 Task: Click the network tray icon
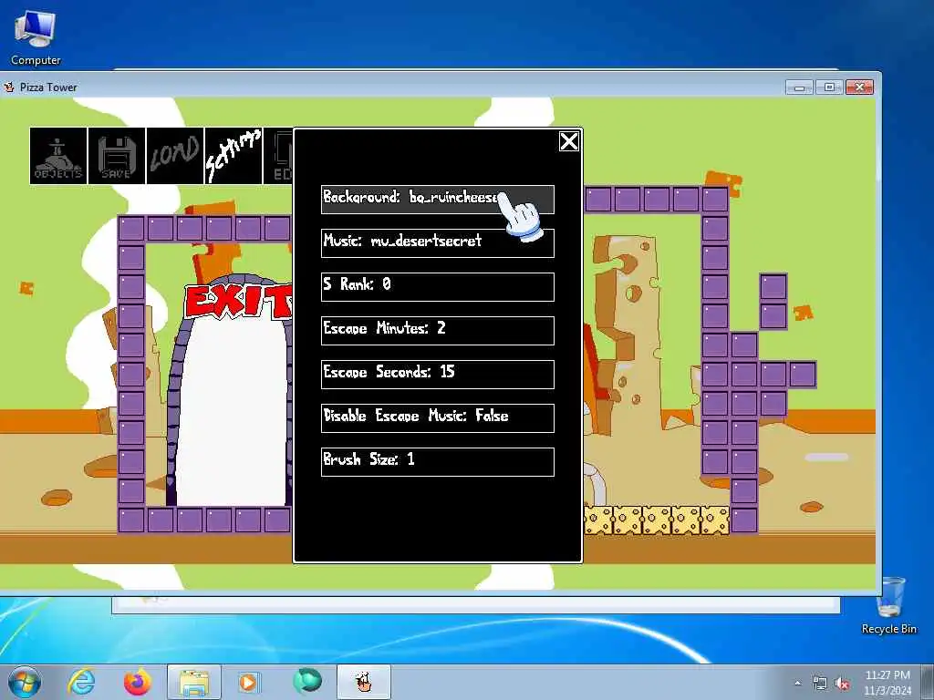click(x=820, y=684)
